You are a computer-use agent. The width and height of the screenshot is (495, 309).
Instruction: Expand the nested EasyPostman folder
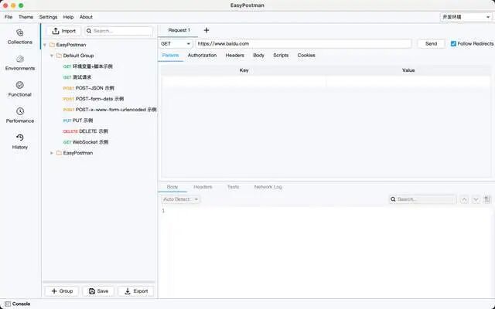coord(52,153)
